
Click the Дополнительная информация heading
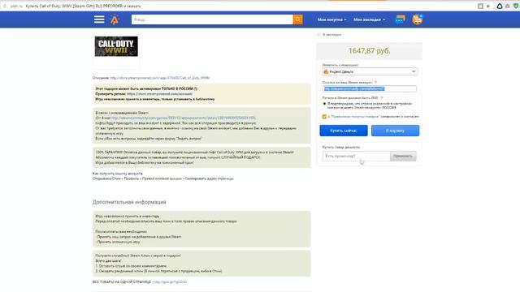tap(129, 202)
